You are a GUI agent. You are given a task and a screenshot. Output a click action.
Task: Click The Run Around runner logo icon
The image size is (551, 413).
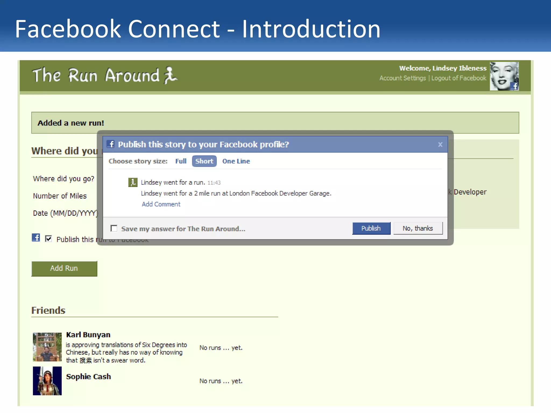click(171, 75)
